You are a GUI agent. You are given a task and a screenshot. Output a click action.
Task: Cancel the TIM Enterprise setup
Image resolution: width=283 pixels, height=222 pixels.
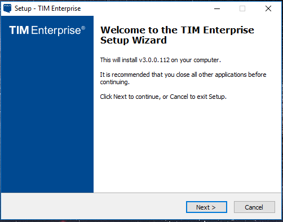tap(254, 207)
